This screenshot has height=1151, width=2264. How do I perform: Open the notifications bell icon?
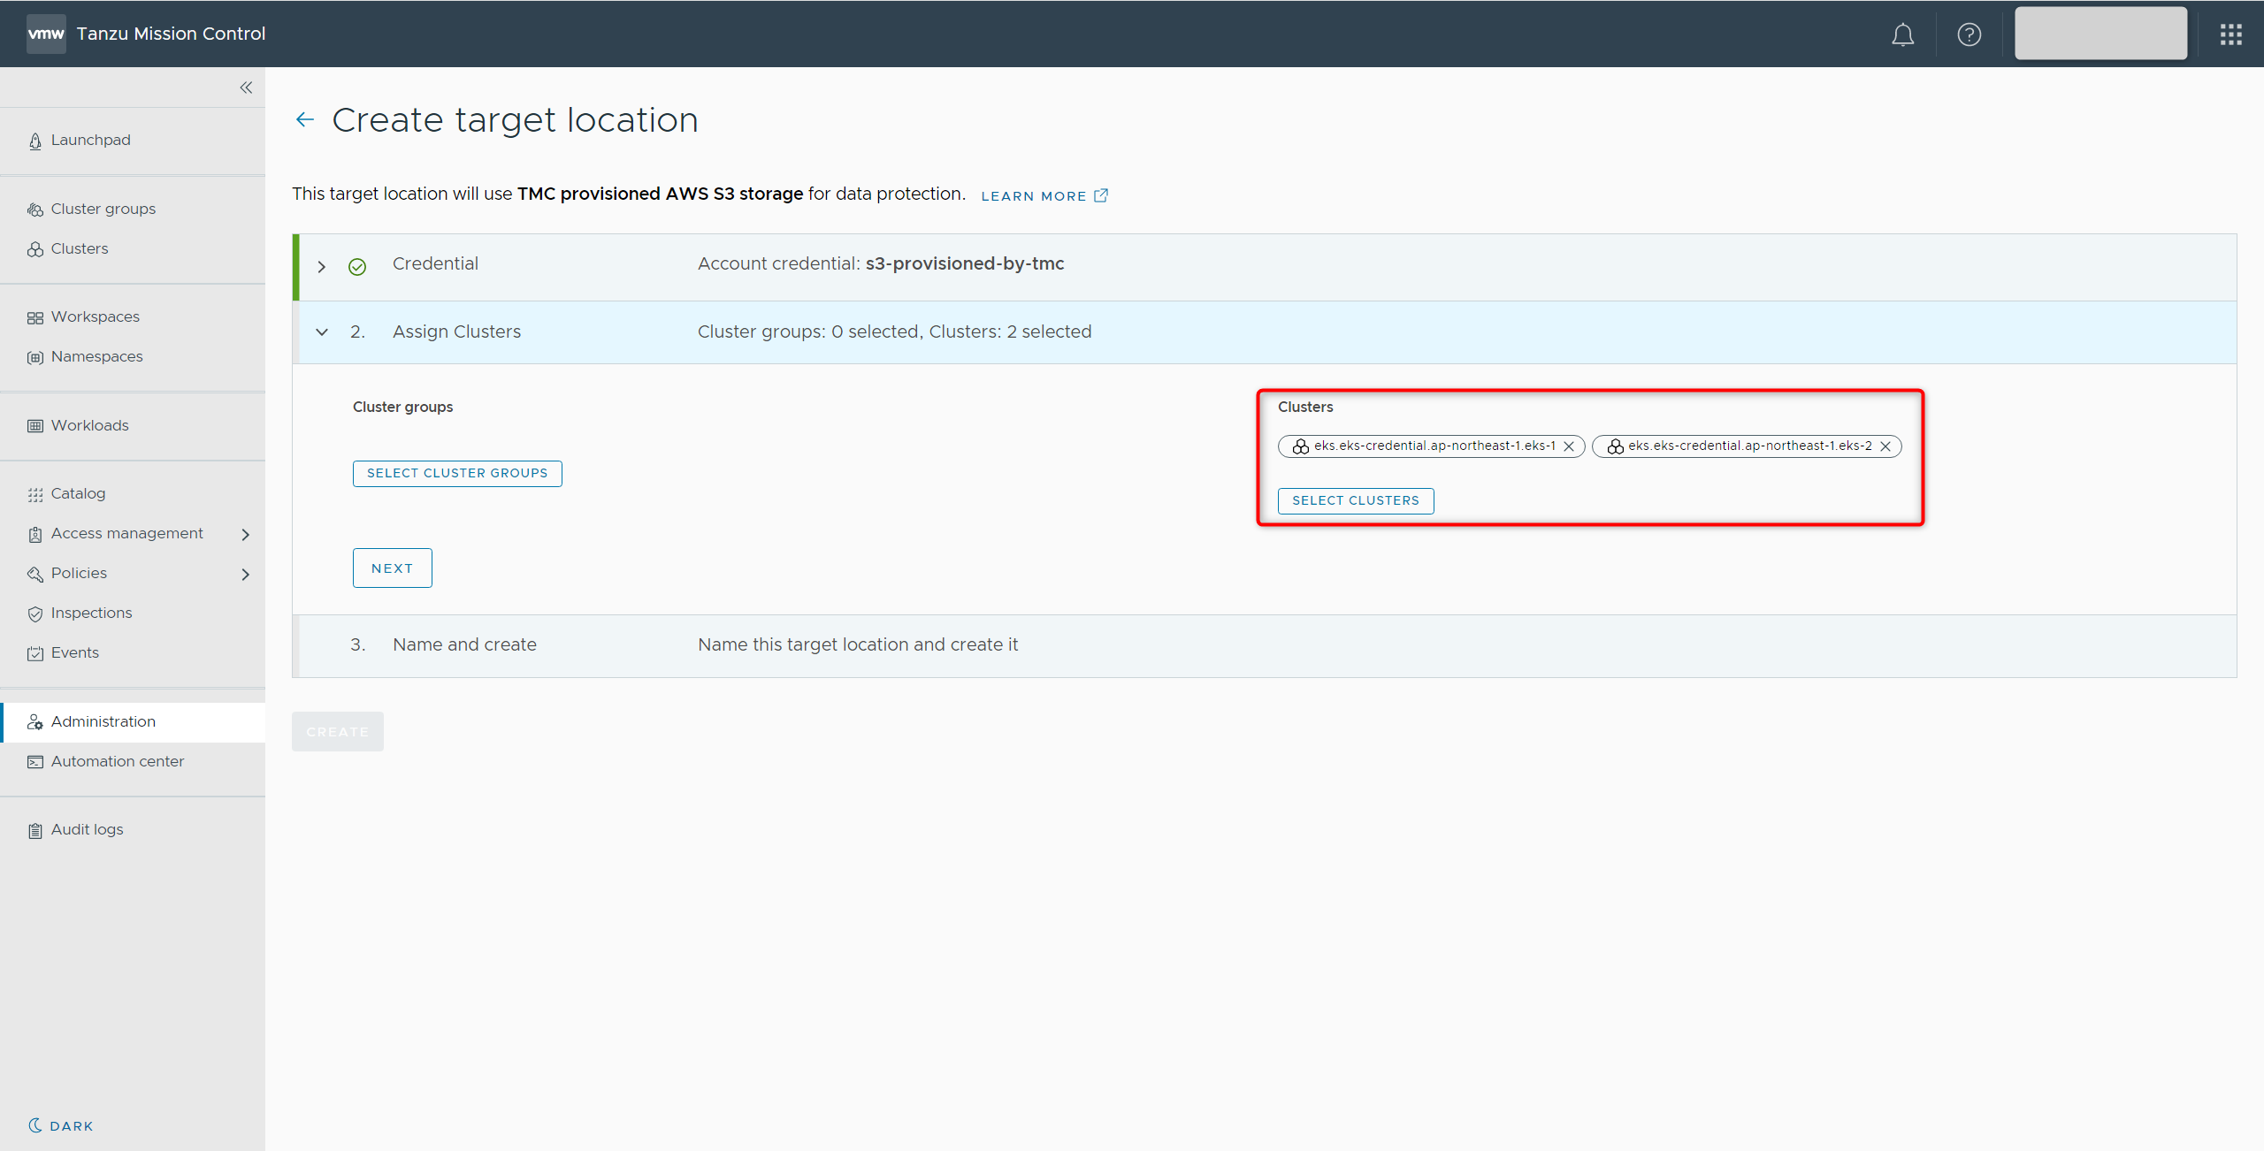tap(1902, 34)
